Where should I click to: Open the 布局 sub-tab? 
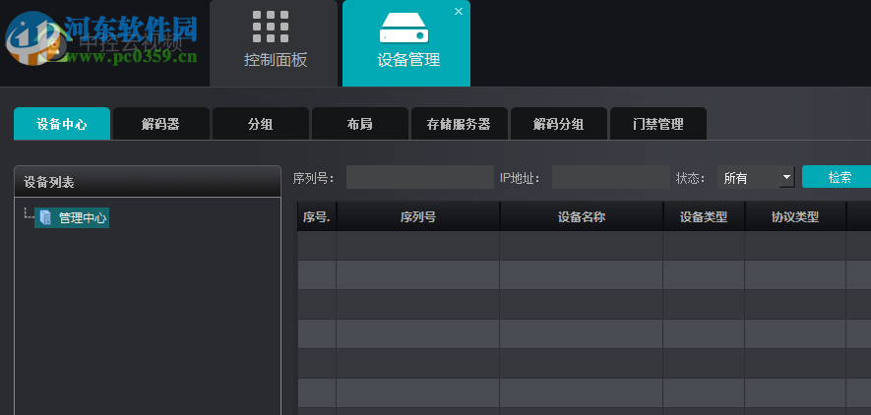(x=360, y=124)
